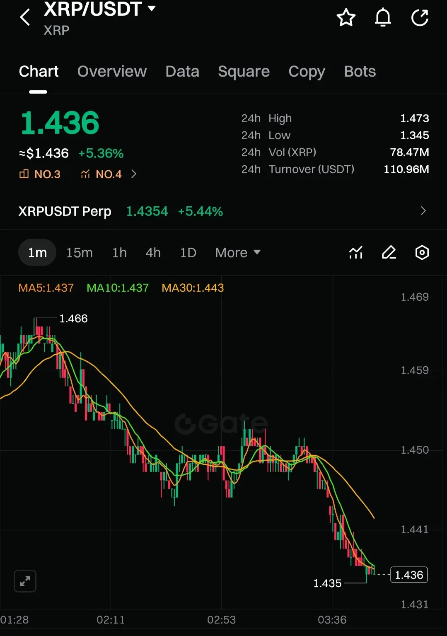Tap the current price tag 1.436 on axis
This screenshot has height=636, width=447.
pos(409,575)
